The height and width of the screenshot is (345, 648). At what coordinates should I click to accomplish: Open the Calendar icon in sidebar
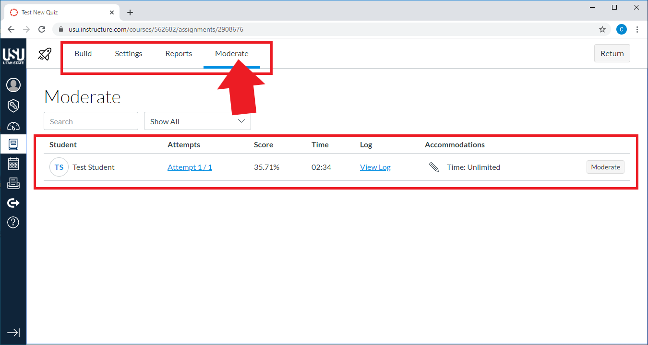tap(13, 164)
